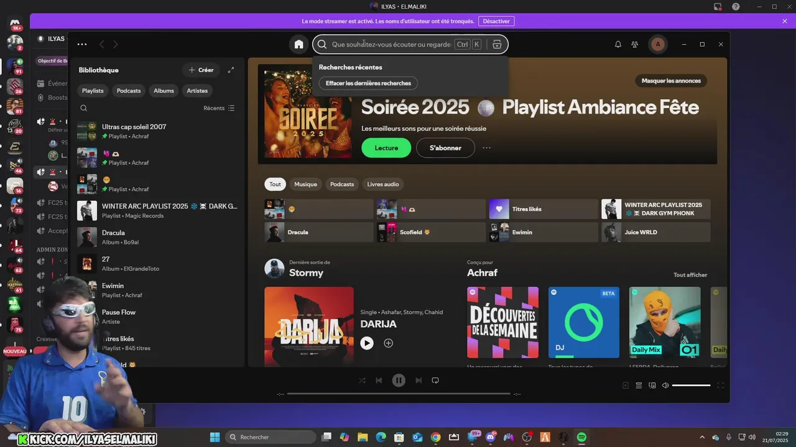Open more options for Soirée 2025 playlist

[x=486, y=148]
